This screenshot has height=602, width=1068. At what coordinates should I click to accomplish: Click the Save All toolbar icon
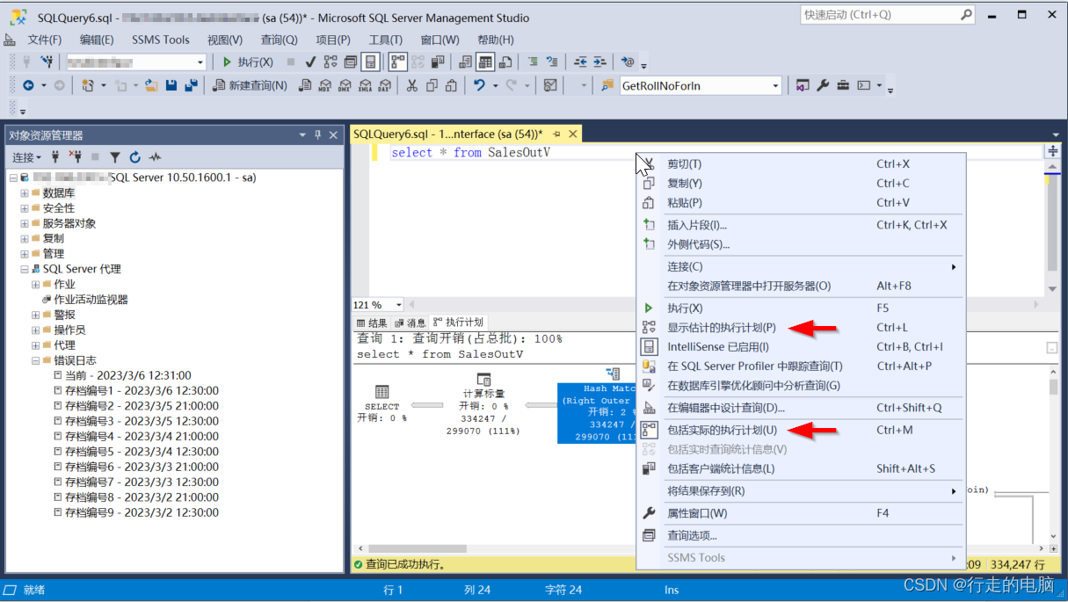pos(191,85)
